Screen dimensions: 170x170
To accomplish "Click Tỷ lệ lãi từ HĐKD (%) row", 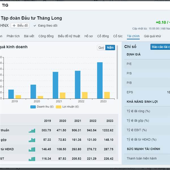I will coord(147,139).
